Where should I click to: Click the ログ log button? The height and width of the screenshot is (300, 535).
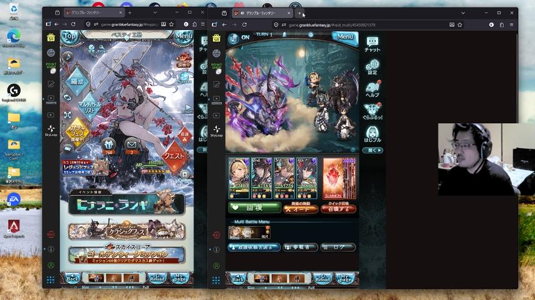point(338,247)
